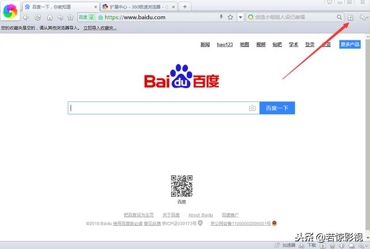Click the green padlock security icon

pyautogui.click(x=100, y=17)
